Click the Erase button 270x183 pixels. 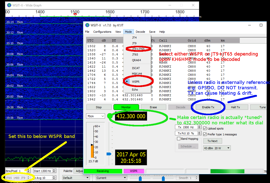(153, 107)
